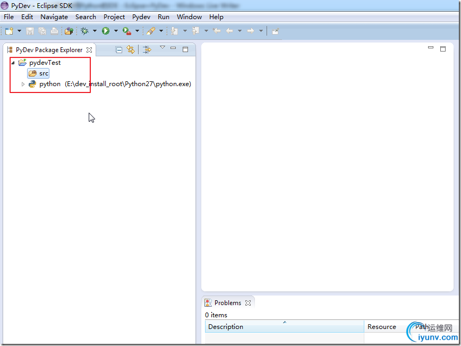
Task: Close the Problems view tab
Action: coord(248,303)
